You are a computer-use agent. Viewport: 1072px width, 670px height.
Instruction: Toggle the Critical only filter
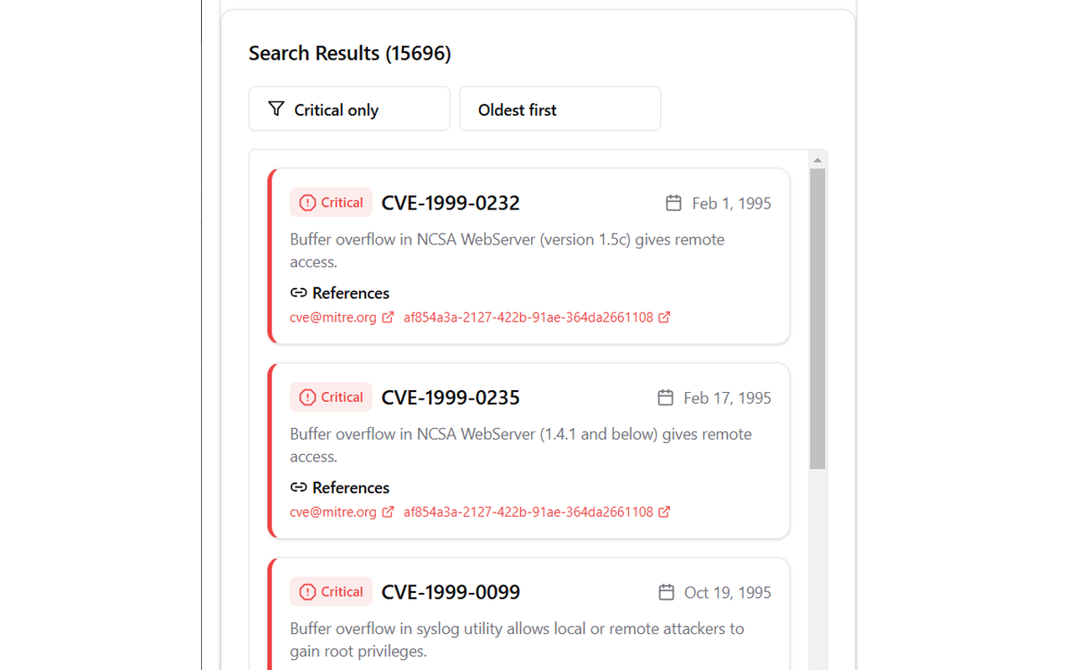(349, 109)
